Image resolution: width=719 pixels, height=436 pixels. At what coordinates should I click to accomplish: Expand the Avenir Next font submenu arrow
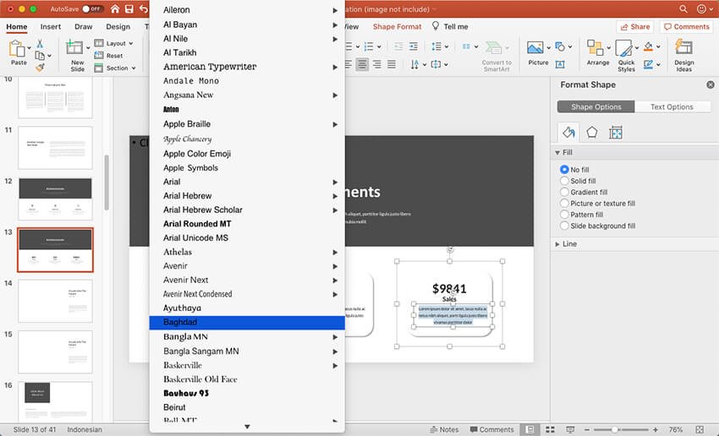[335, 281]
